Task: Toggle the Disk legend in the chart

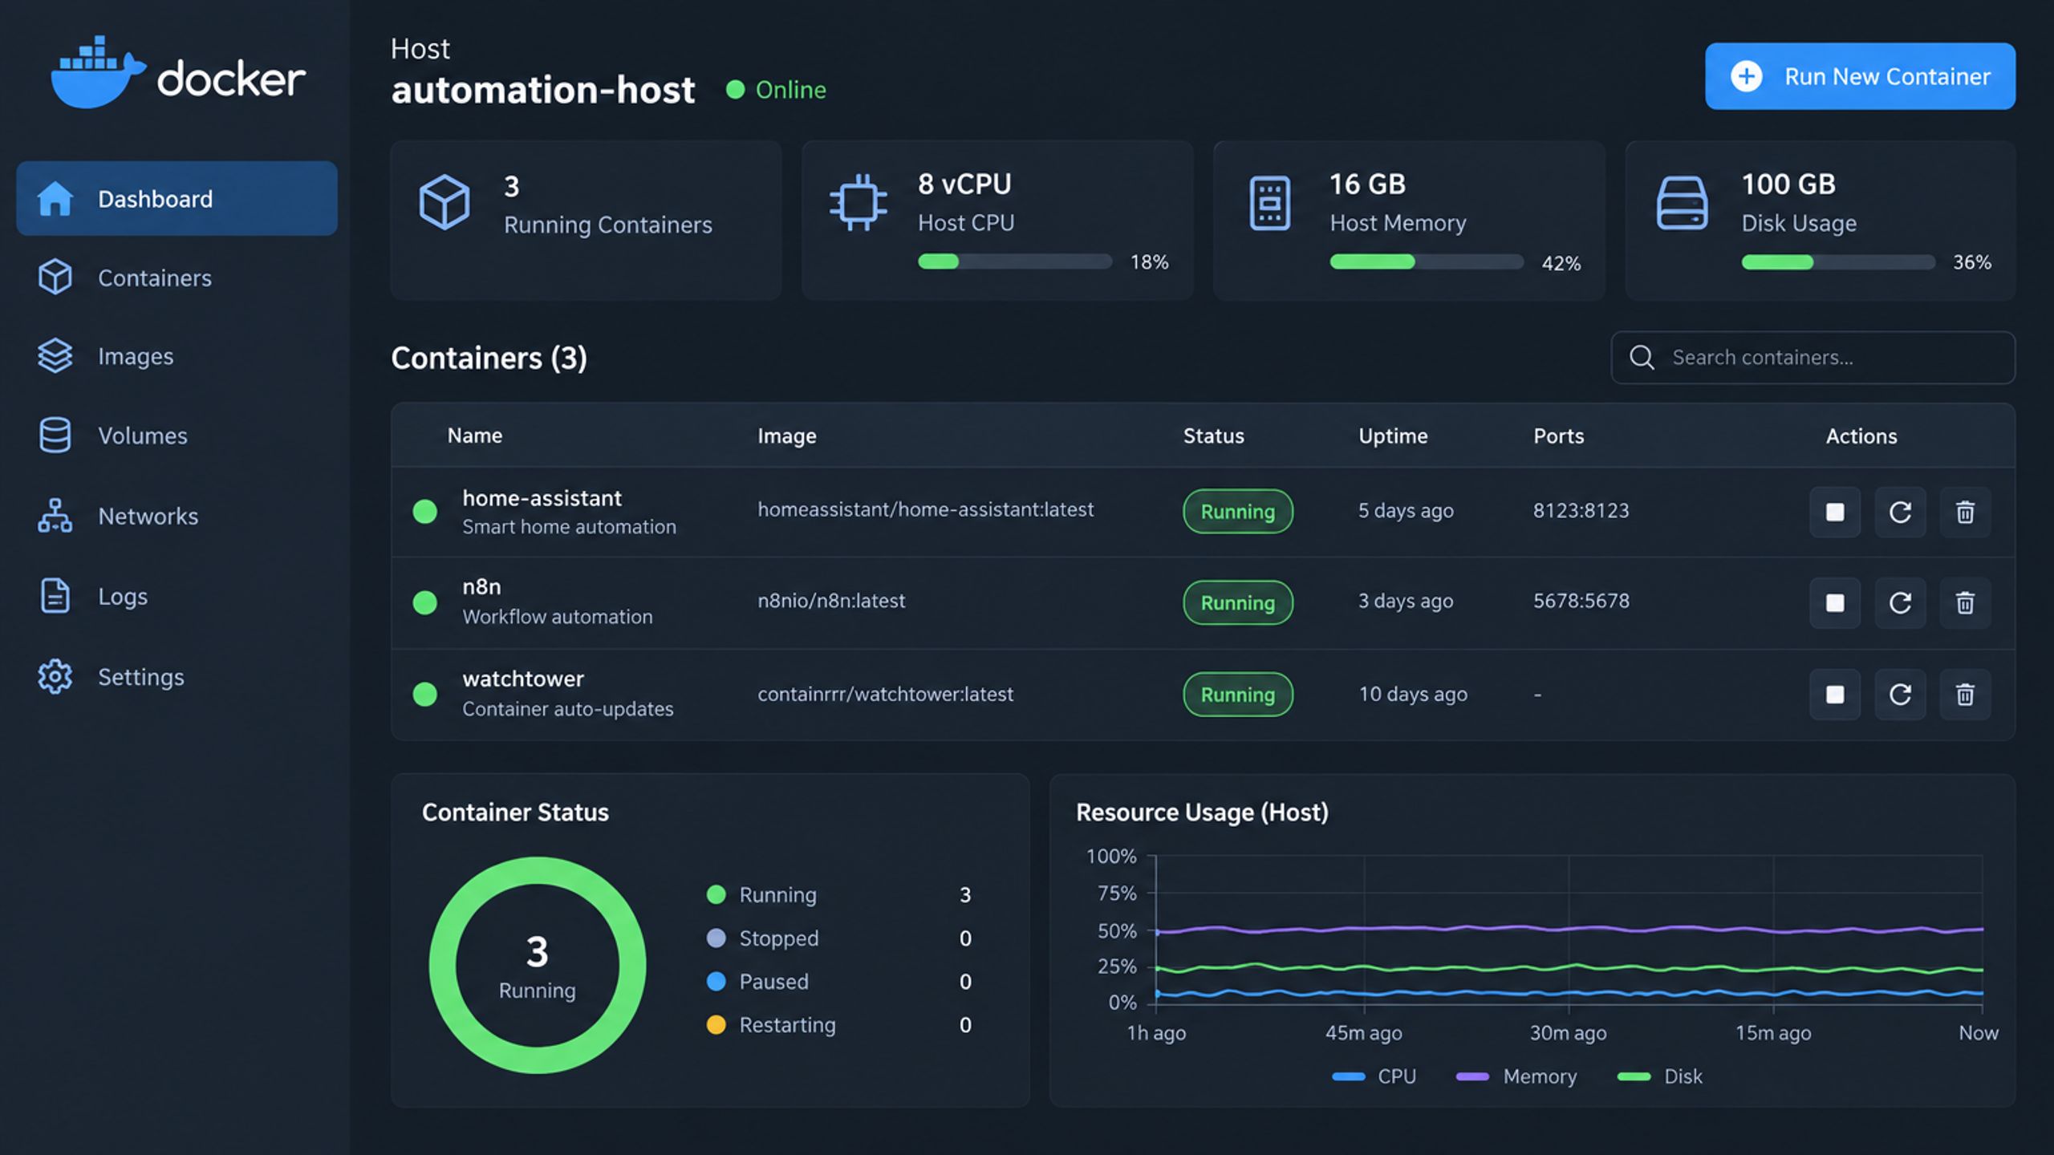Action: click(1660, 1076)
